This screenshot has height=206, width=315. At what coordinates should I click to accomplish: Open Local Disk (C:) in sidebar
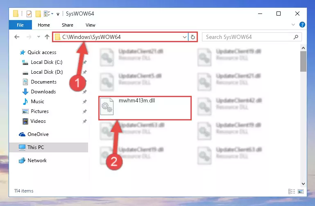(47, 62)
